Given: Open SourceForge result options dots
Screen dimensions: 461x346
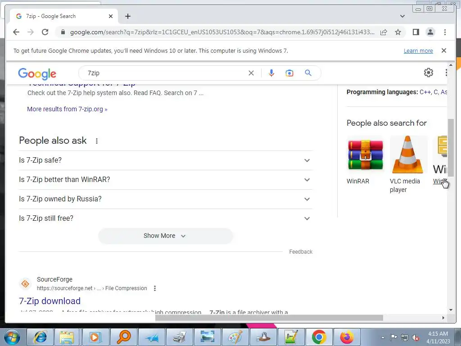Looking at the screenshot, I should pos(155,288).
